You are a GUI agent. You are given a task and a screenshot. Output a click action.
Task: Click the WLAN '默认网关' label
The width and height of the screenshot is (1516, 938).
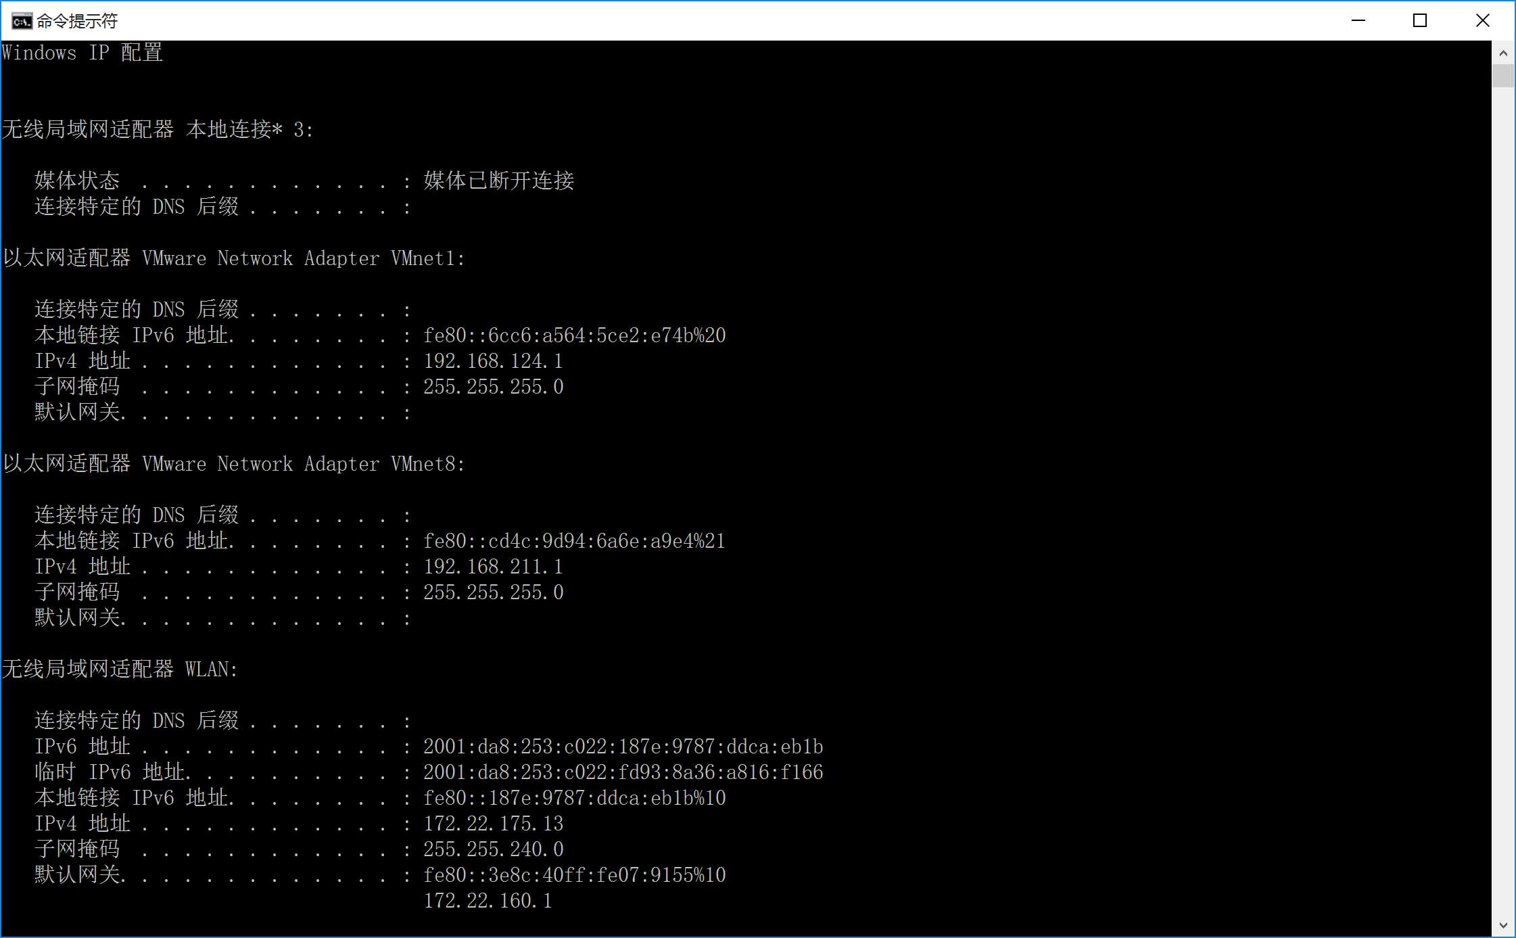coord(77,875)
